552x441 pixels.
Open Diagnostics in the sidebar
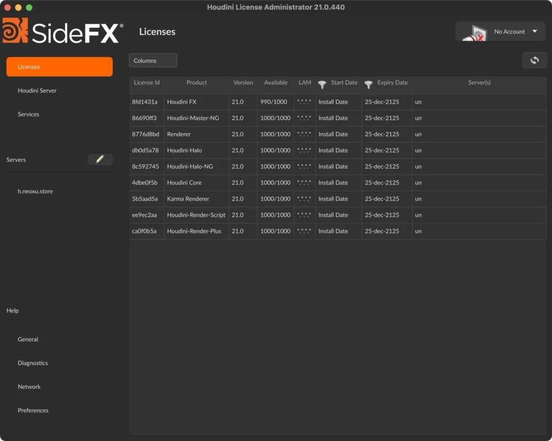33,363
